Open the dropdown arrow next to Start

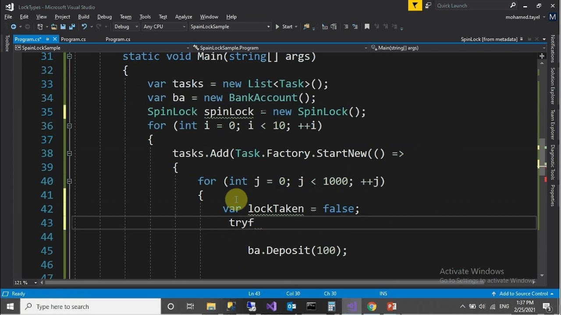(x=296, y=27)
